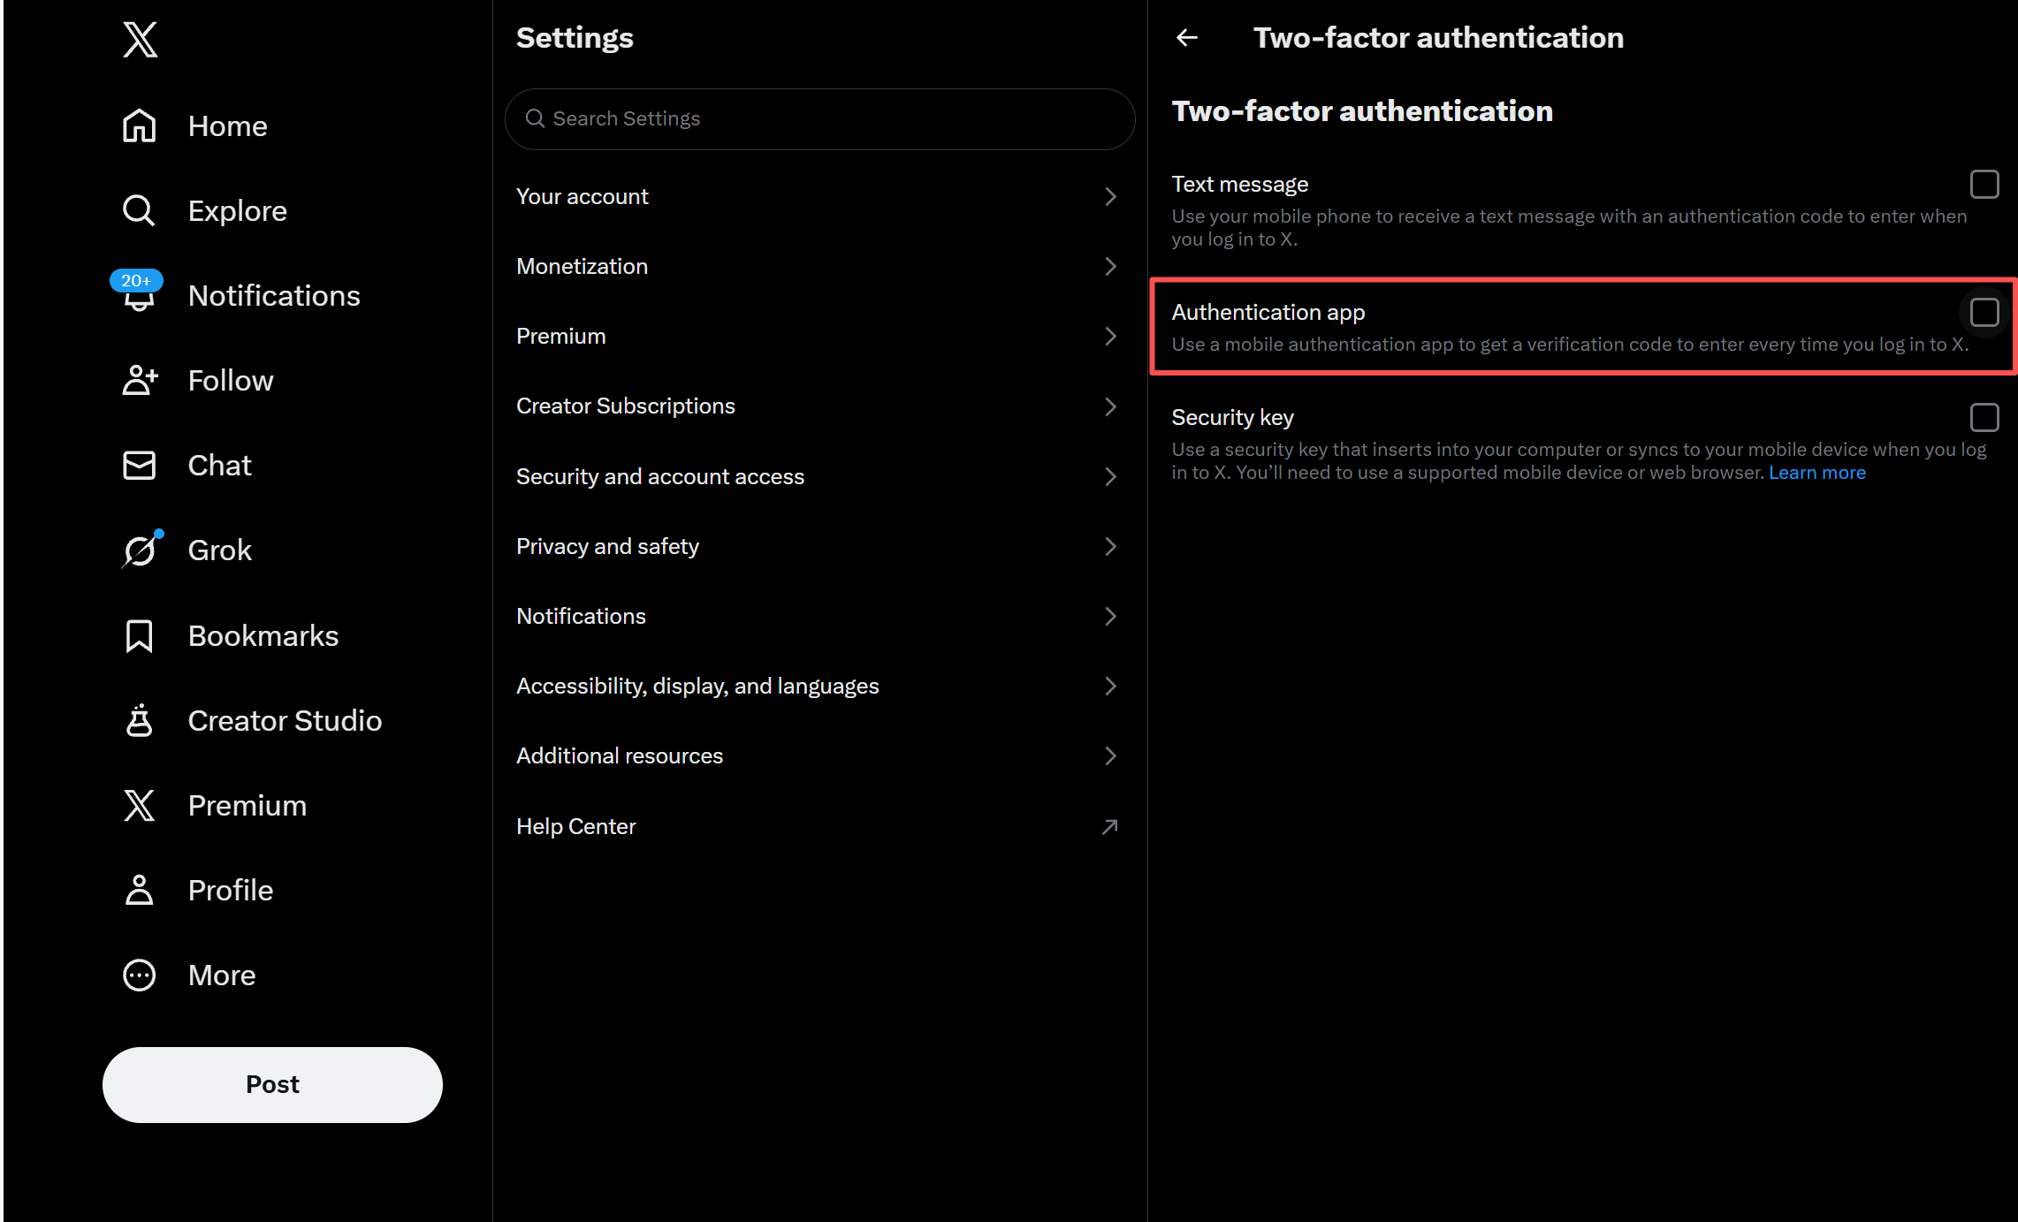Click the Post button

[x=272, y=1084]
